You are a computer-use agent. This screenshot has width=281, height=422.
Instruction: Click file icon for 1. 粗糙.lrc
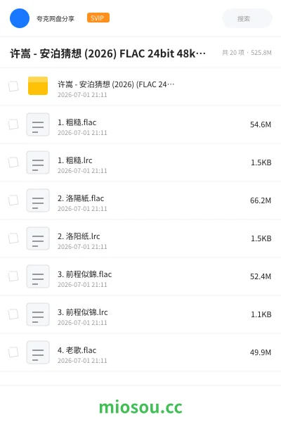click(x=38, y=162)
